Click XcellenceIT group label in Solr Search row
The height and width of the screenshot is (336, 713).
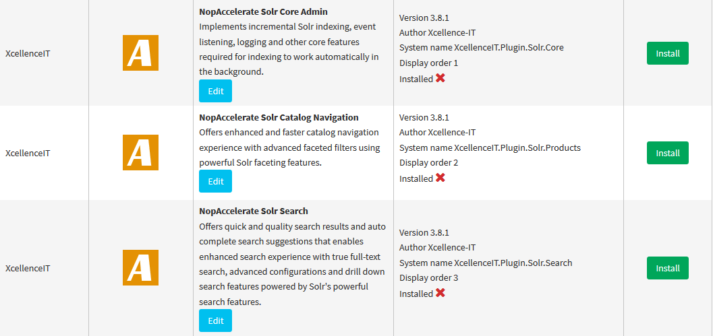tap(28, 268)
